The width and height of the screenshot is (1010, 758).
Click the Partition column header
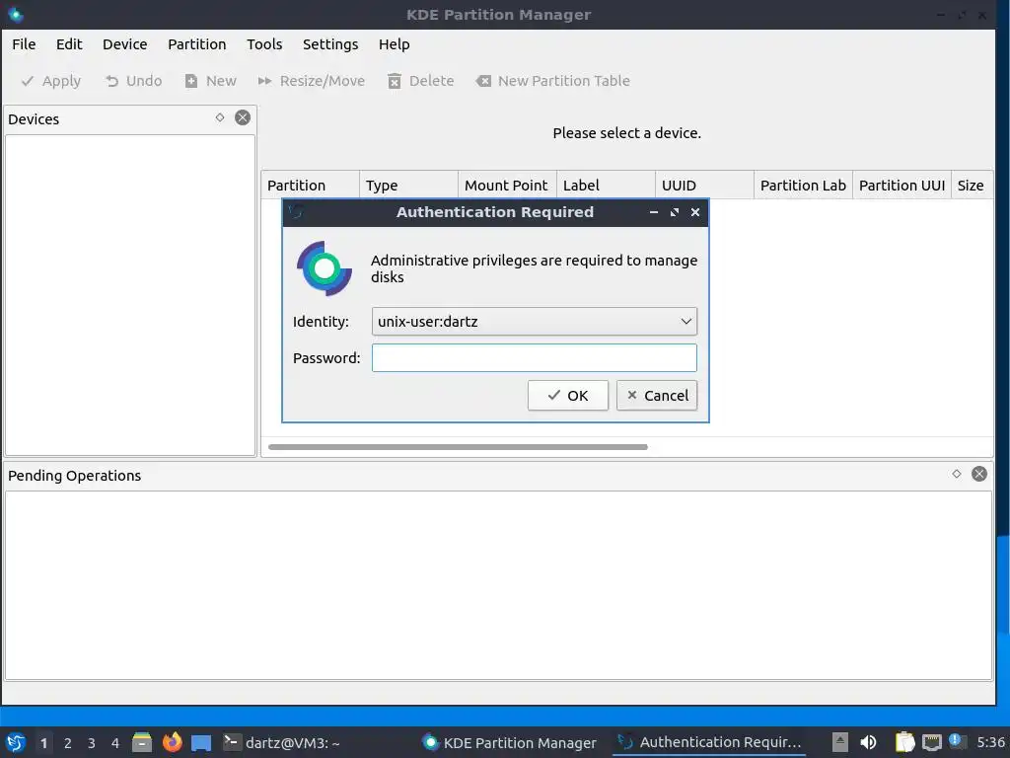point(310,186)
